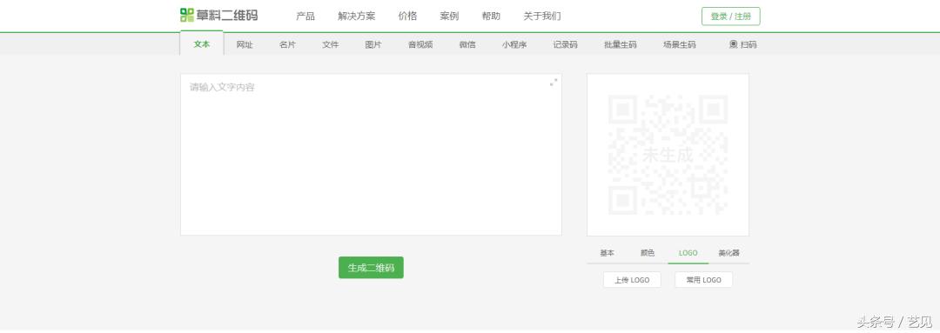Image resolution: width=940 pixels, height=333 pixels.
Task: Switch to the 小程序 tab
Action: (514, 44)
